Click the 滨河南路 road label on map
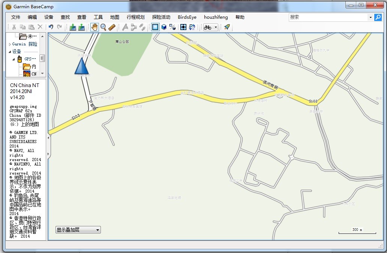 pyautogui.click(x=270, y=84)
